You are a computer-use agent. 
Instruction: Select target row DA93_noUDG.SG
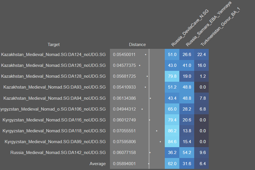[x=55, y=87]
